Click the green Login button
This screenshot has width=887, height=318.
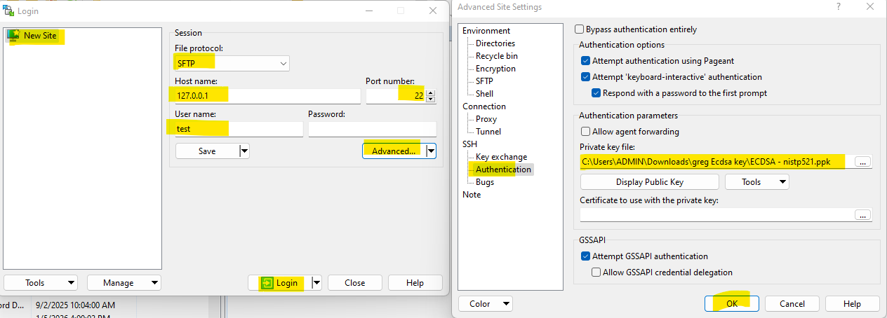tap(279, 283)
